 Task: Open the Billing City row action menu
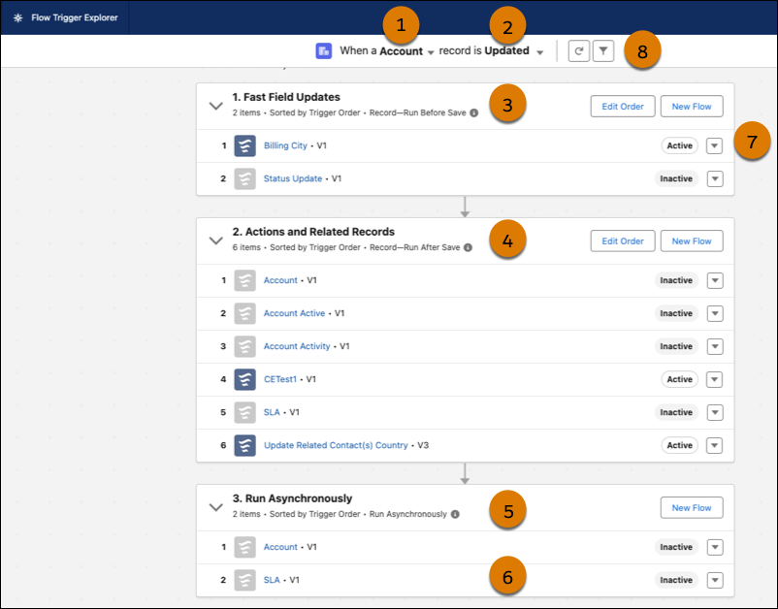tap(715, 145)
